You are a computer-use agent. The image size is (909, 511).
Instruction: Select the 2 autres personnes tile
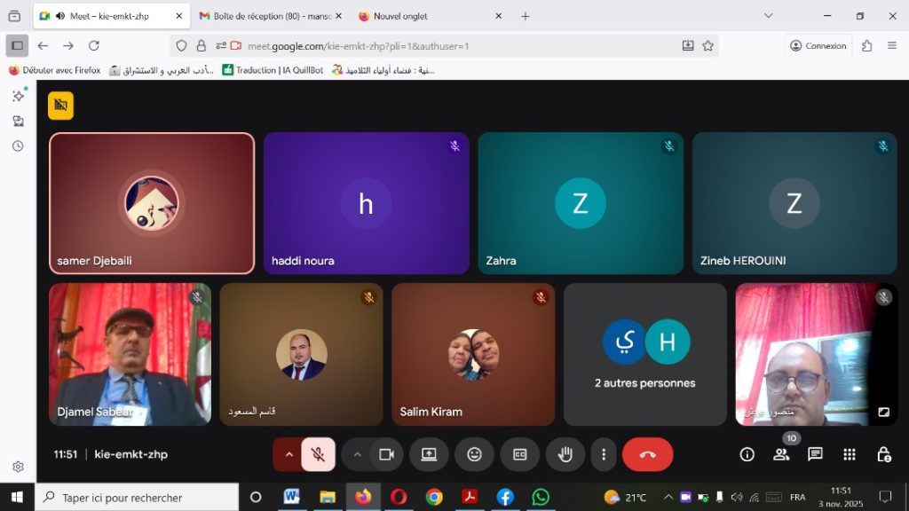[x=644, y=354]
